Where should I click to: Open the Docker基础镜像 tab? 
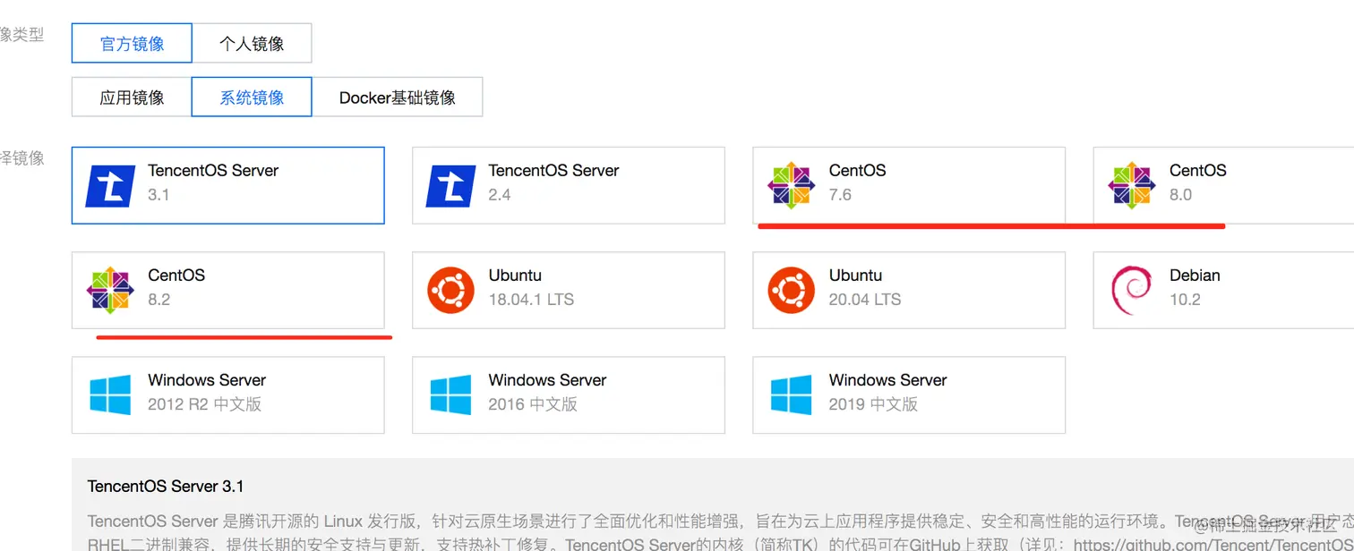[x=398, y=97]
